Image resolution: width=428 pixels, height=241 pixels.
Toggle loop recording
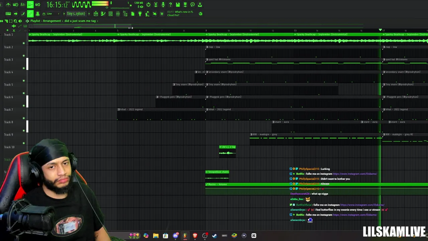37,5
